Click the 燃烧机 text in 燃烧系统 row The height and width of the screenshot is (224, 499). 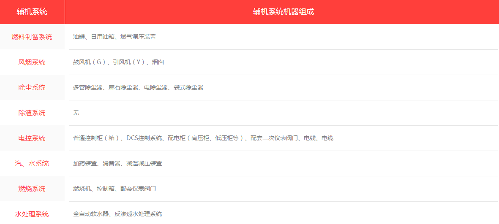[x=82, y=189]
